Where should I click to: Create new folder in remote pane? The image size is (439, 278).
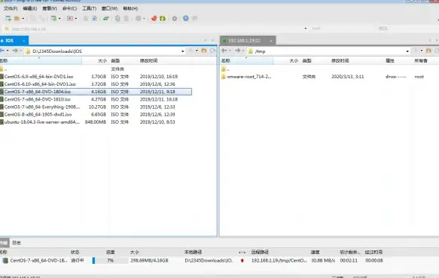pyautogui.click(x=429, y=51)
